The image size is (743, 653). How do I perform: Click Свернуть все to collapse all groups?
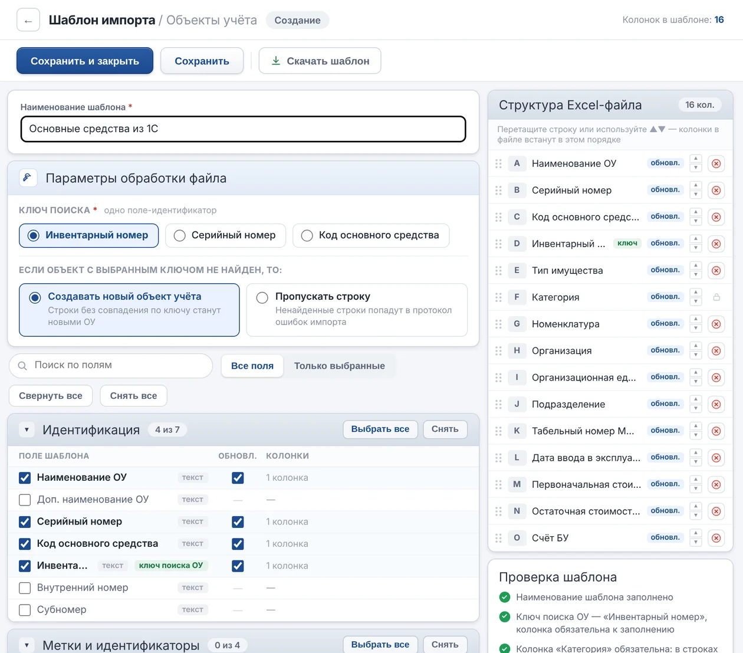(x=51, y=396)
